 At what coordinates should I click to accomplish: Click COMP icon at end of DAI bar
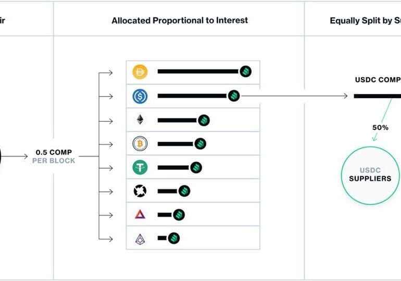click(245, 71)
